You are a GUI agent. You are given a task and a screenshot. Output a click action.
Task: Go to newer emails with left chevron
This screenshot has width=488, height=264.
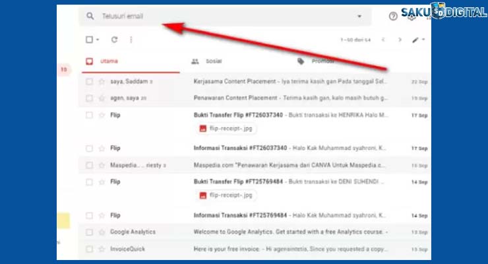383,40
